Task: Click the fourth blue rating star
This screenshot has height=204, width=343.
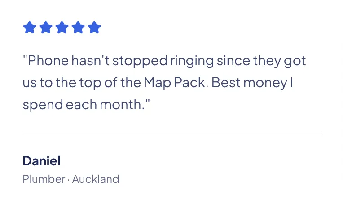Action: pos(78,28)
